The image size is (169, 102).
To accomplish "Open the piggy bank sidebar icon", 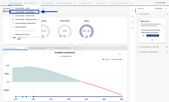I will [133, 16].
